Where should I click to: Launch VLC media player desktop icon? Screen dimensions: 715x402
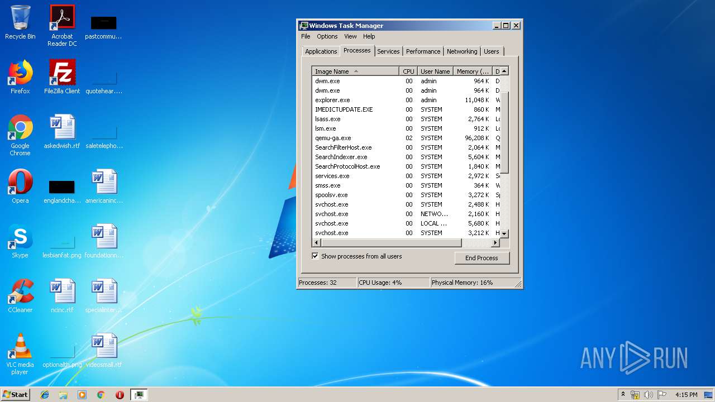pos(20,354)
